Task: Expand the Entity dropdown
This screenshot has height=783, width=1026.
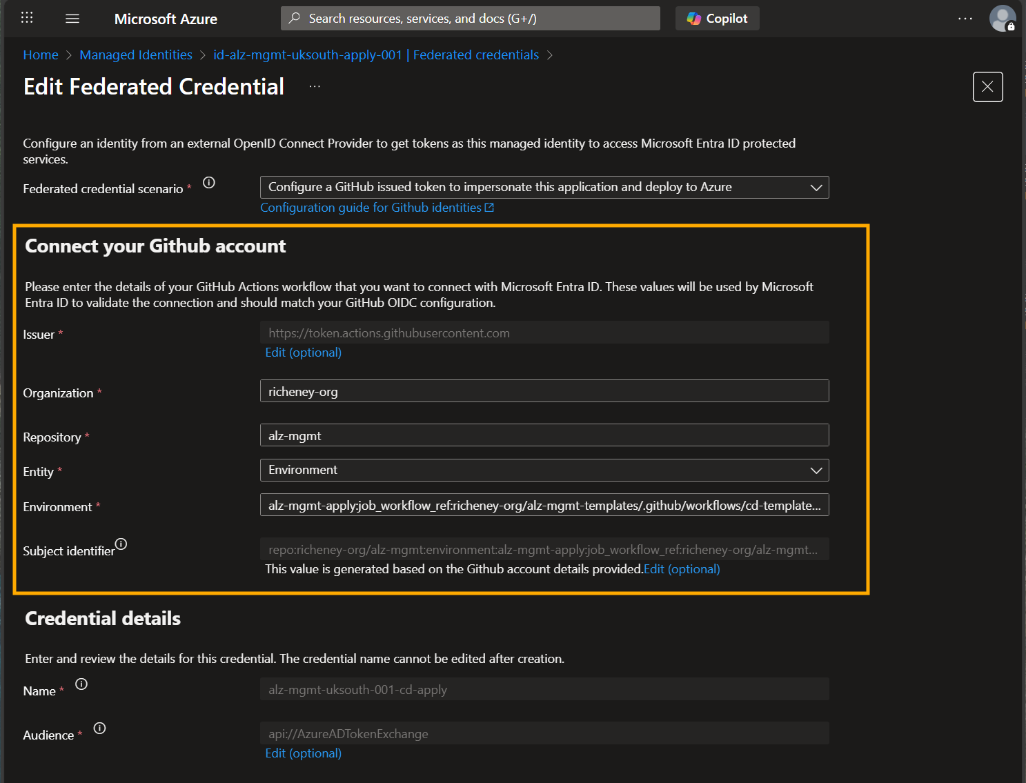Action: (816, 470)
